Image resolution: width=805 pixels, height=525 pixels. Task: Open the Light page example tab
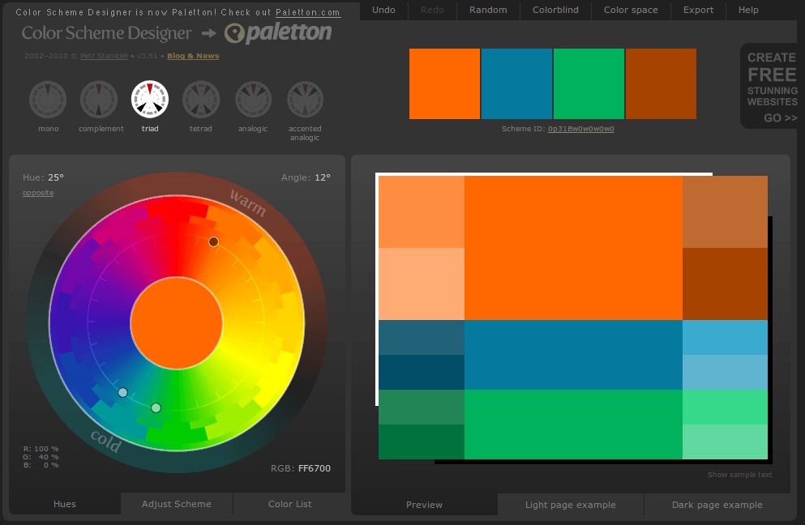[x=571, y=505]
